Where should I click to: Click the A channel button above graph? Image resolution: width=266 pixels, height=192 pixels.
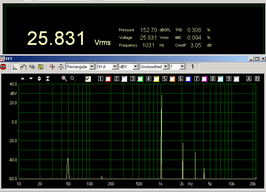pos(249,79)
